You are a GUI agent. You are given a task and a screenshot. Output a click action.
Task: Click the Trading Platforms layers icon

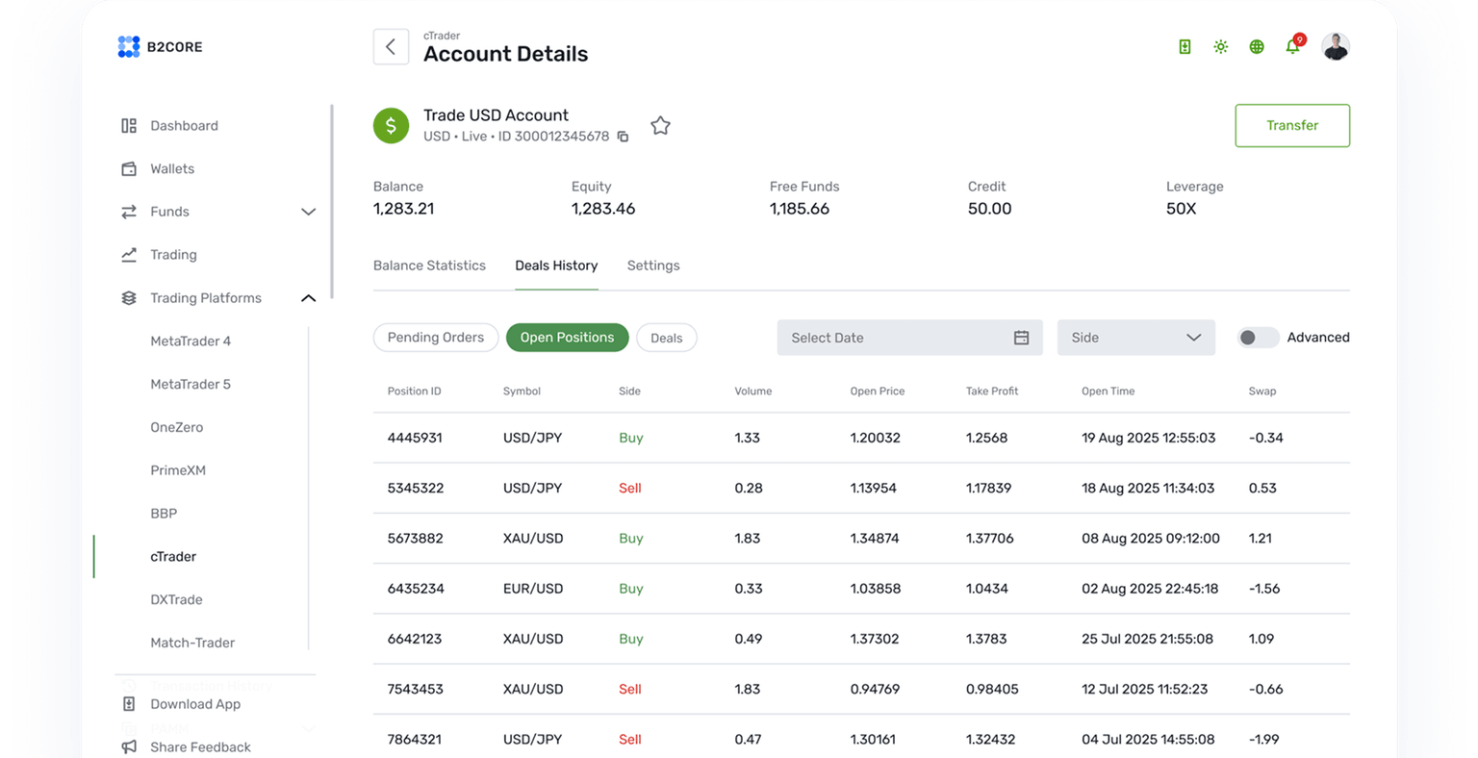coord(129,298)
